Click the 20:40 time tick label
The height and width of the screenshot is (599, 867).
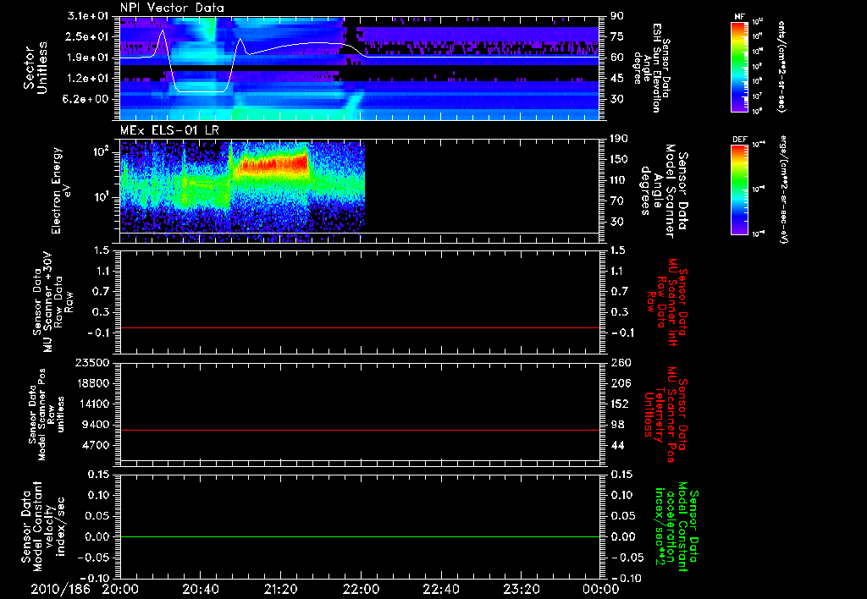coord(200,589)
